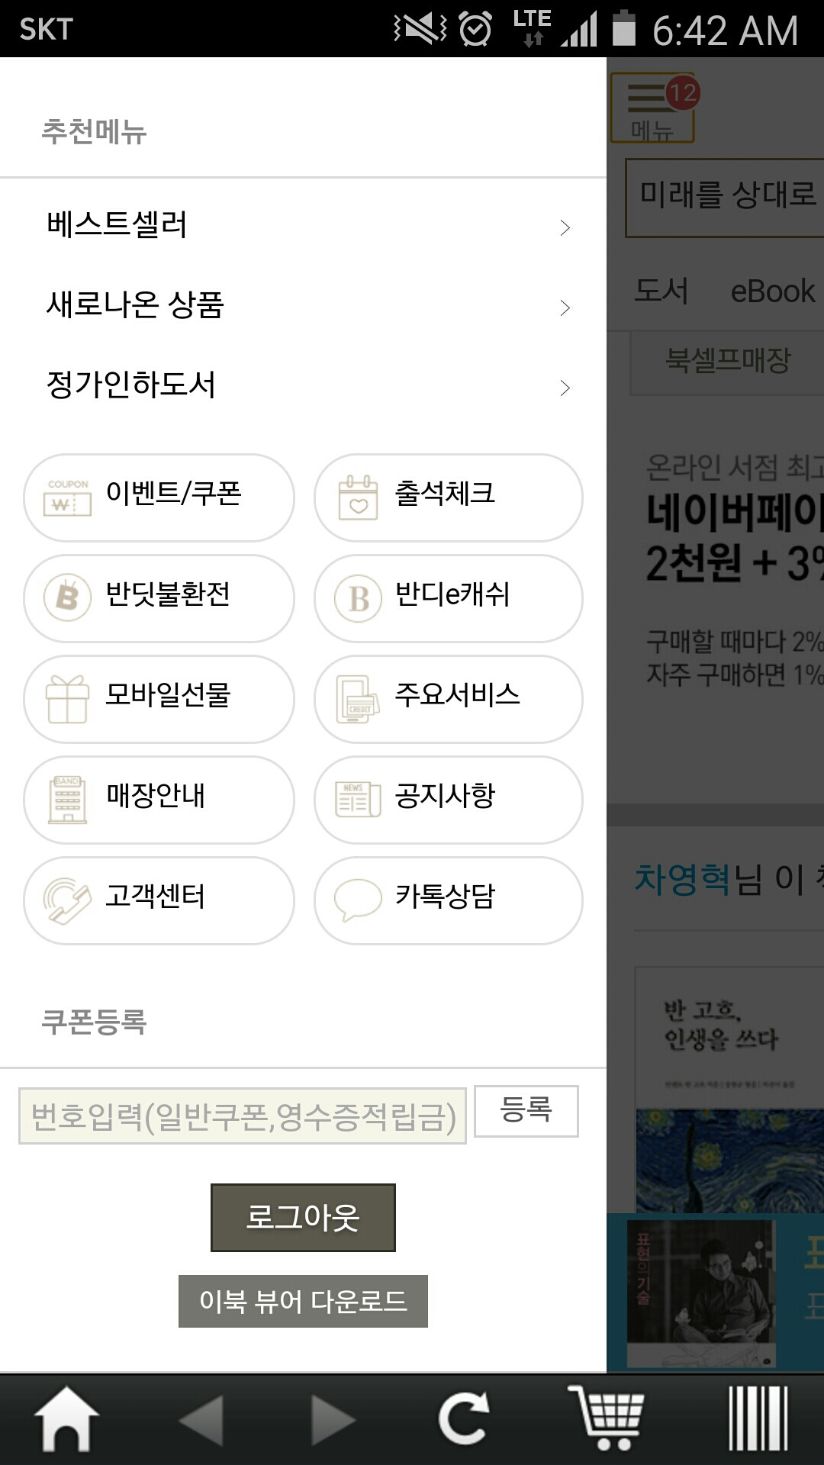This screenshot has height=1465, width=824.
Task: Open 고객센터 phone shortcut
Action: pyautogui.click(x=159, y=900)
